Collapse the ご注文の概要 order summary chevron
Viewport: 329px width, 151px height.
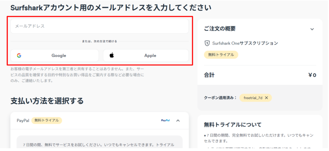point(312,29)
